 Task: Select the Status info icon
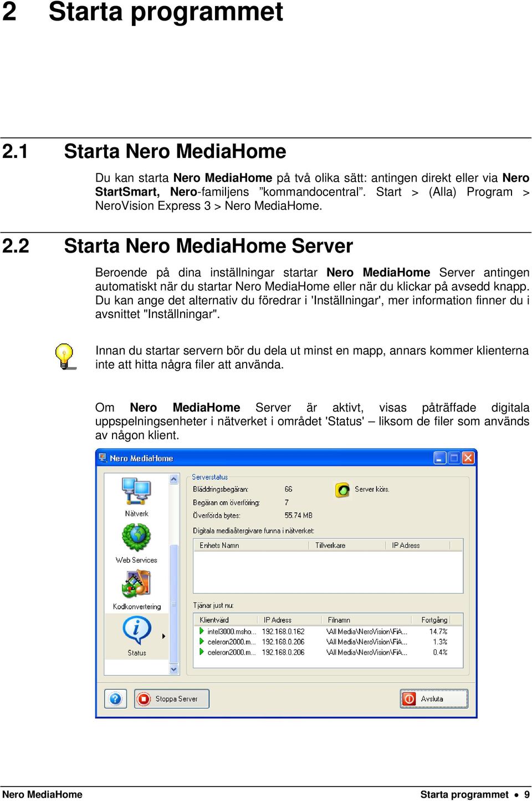[x=136, y=631]
